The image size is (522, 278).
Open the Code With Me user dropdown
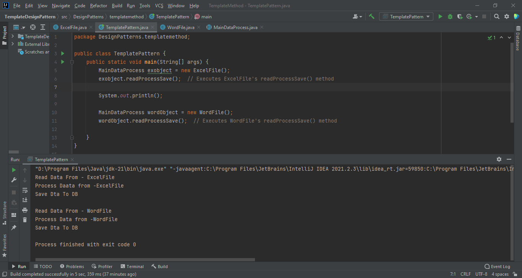pos(358,16)
